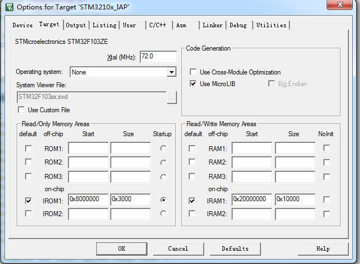Viewport: 360px width, 264px height.
Task: Click IROM1 Size field with 0x3000
Action: pos(131,200)
